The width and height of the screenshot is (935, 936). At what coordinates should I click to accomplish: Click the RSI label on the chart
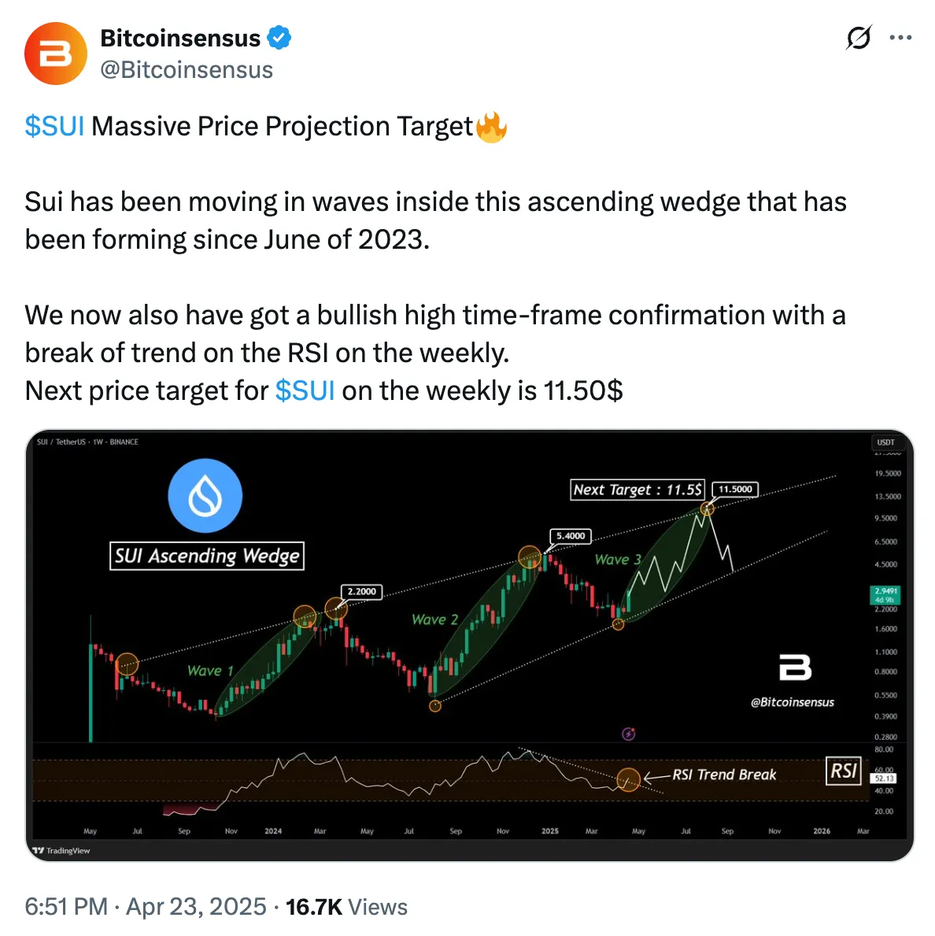tap(843, 772)
